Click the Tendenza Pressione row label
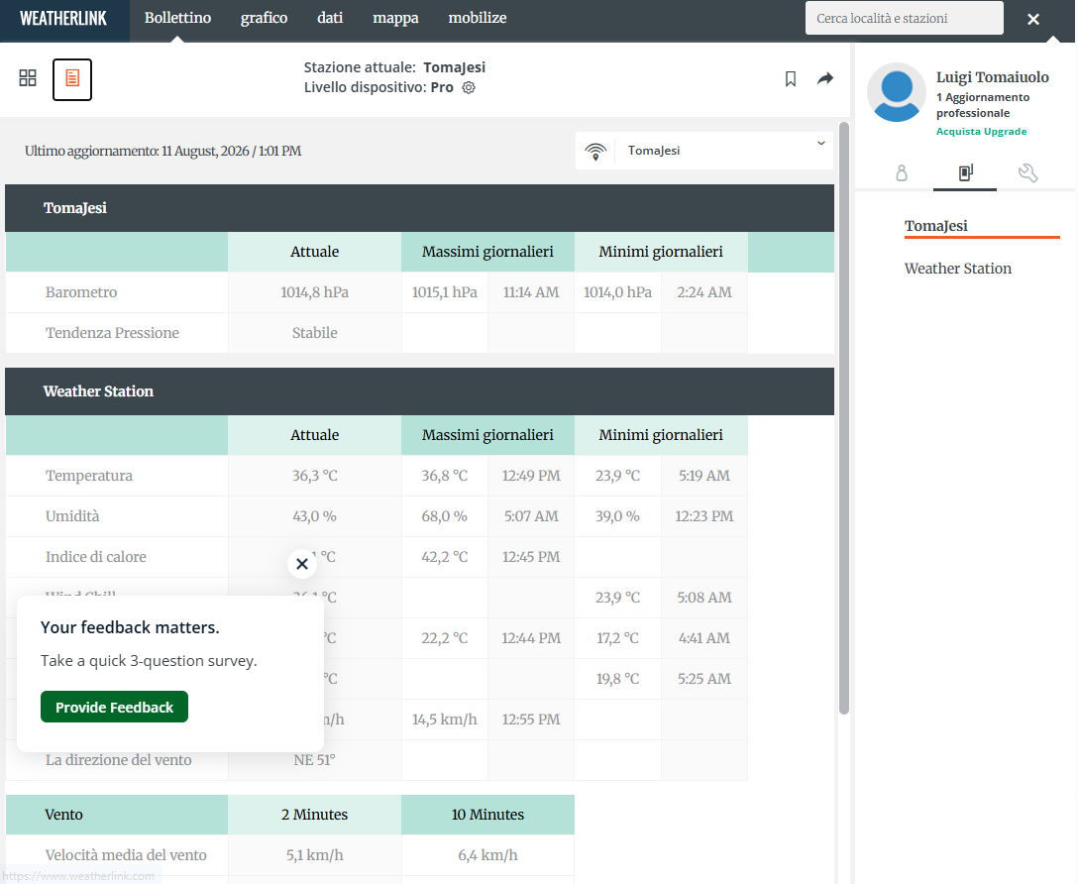 coord(112,333)
